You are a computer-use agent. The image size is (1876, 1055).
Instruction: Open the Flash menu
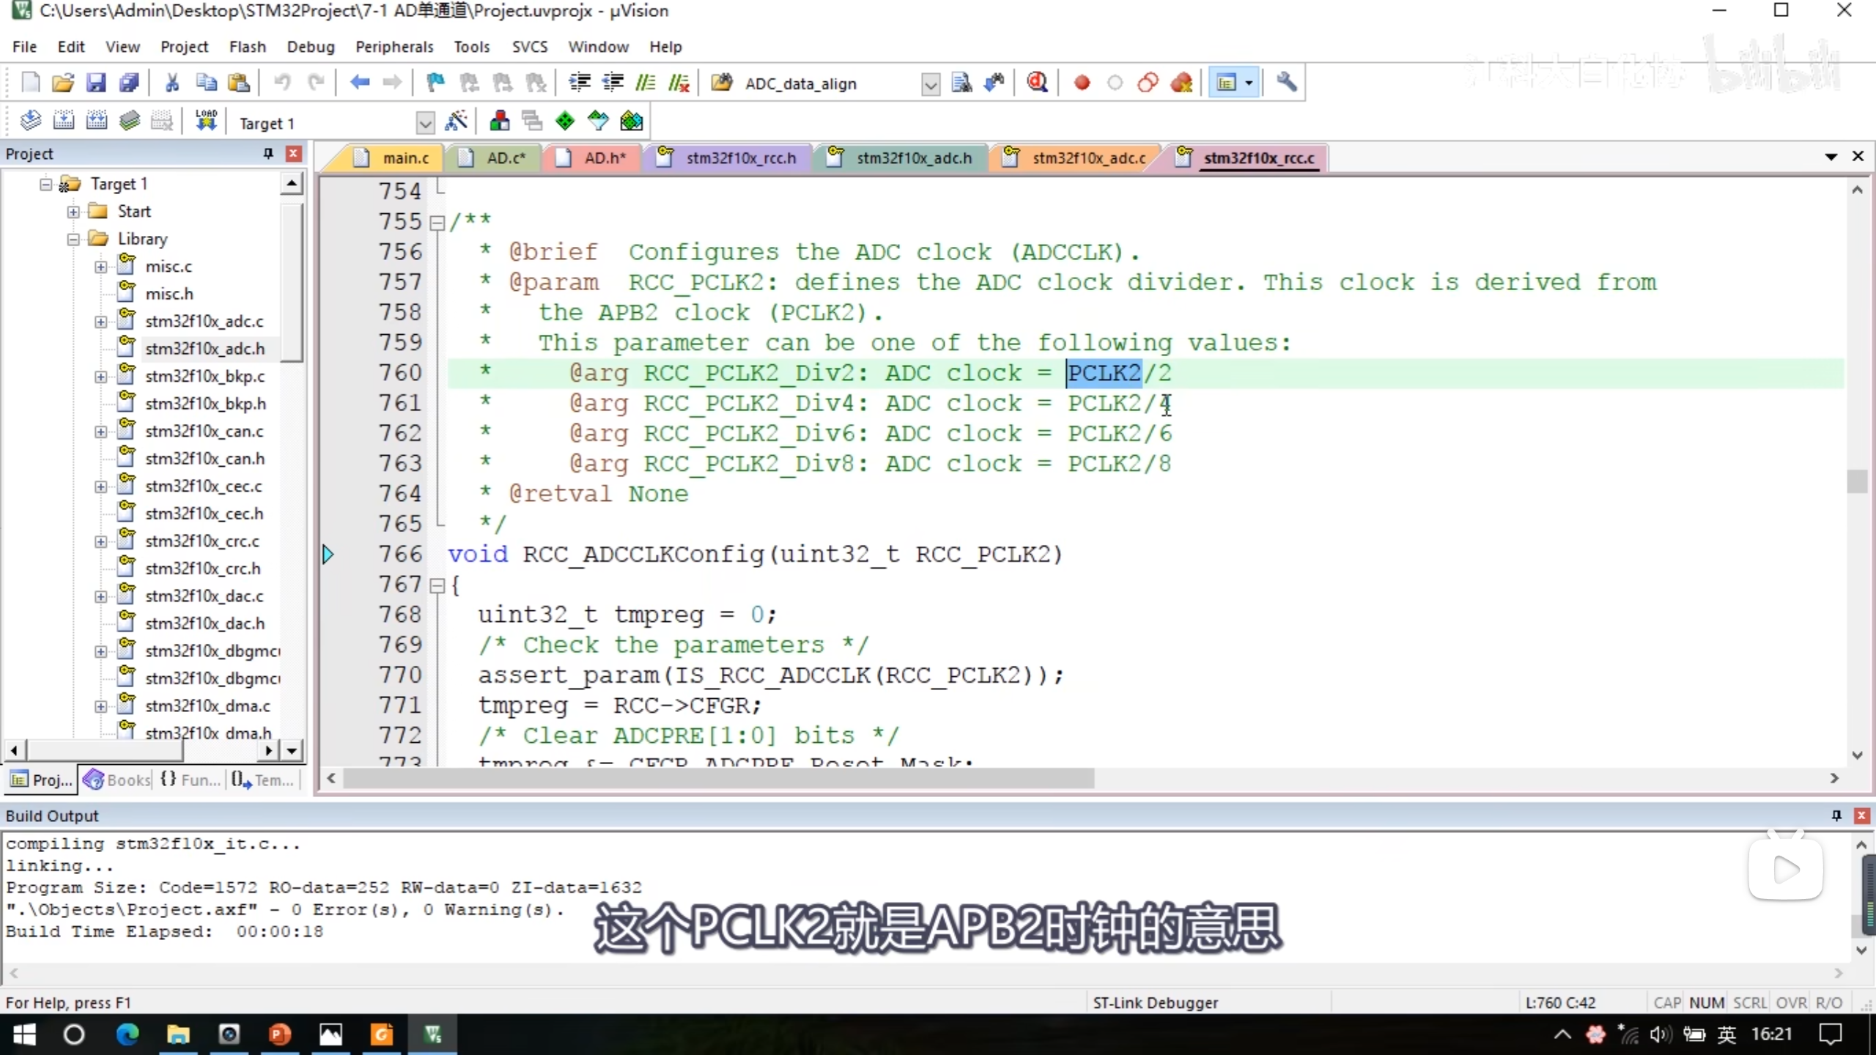pyautogui.click(x=247, y=46)
